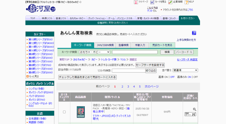Image resolution: width=226 pixels, height=124 pixels.
Task: Click the 売却カートへ cart icon for the card
Action: 190,114
